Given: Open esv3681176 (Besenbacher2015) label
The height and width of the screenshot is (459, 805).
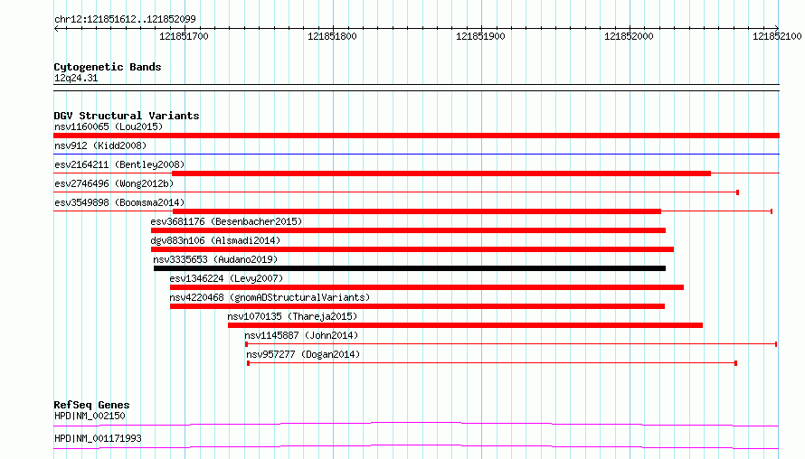Looking at the screenshot, I should (226, 221).
